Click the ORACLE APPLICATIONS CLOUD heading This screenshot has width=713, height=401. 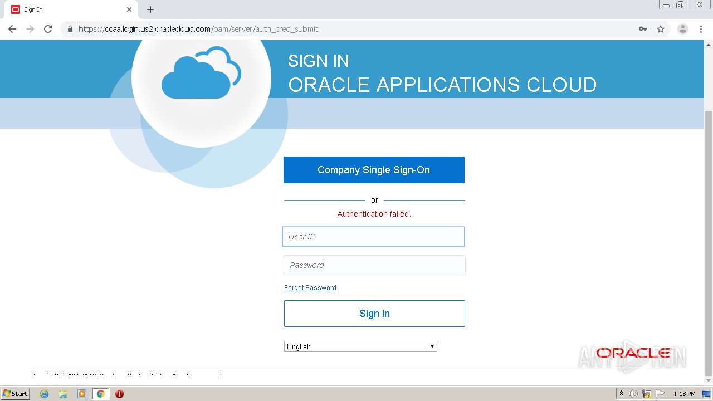[442, 85]
